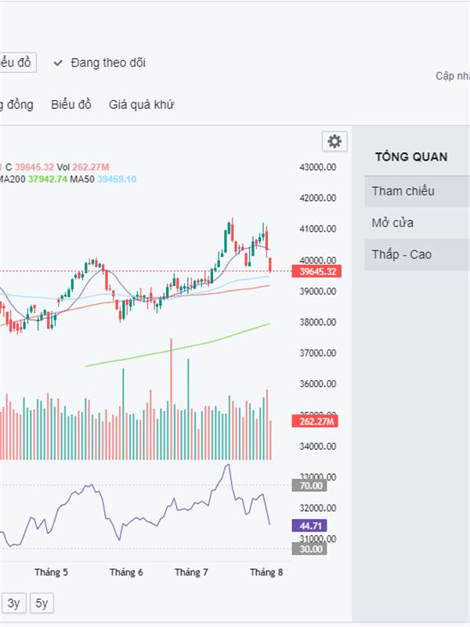The height and width of the screenshot is (627, 470).
Task: Select the Thấp - Cao row
Action: pos(418,254)
